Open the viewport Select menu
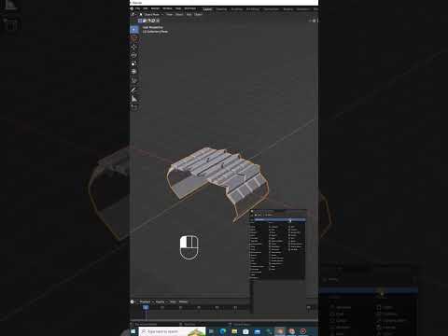The image size is (448, 336). click(x=179, y=14)
